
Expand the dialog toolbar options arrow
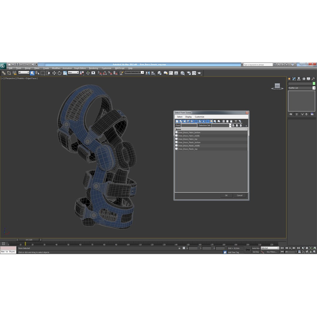246,126
